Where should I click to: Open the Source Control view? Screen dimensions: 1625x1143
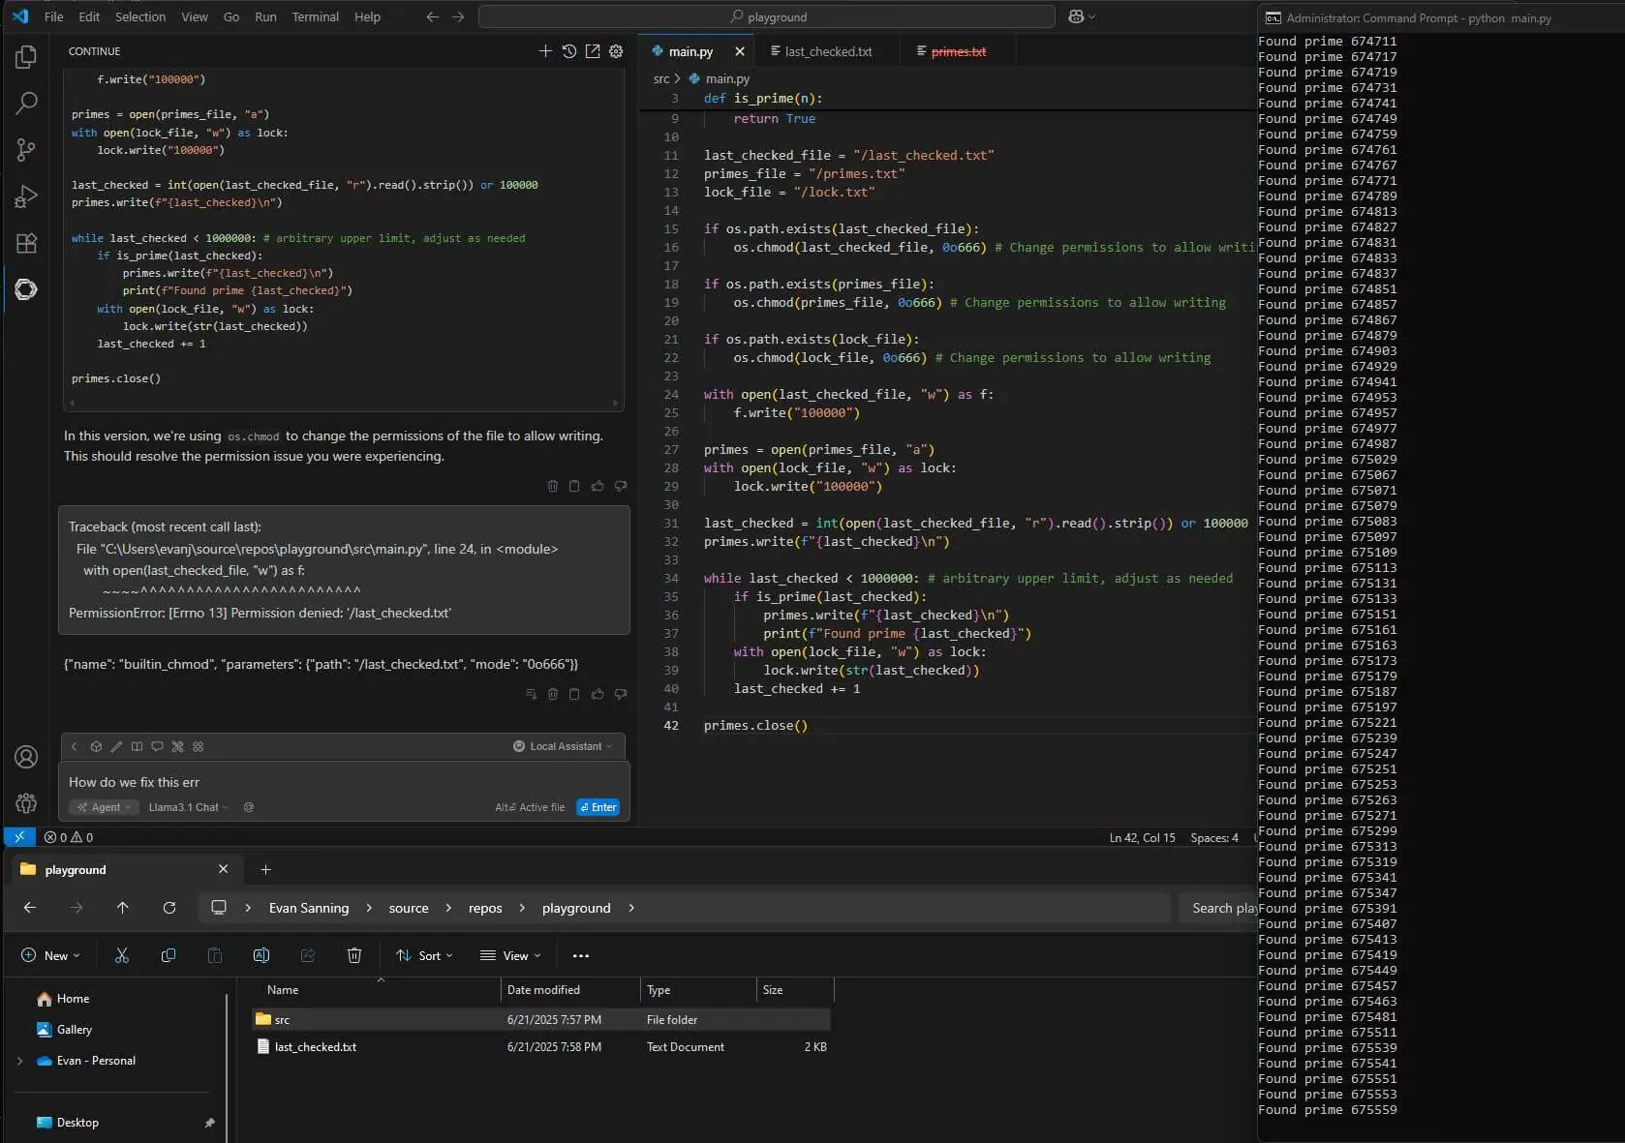tap(26, 150)
